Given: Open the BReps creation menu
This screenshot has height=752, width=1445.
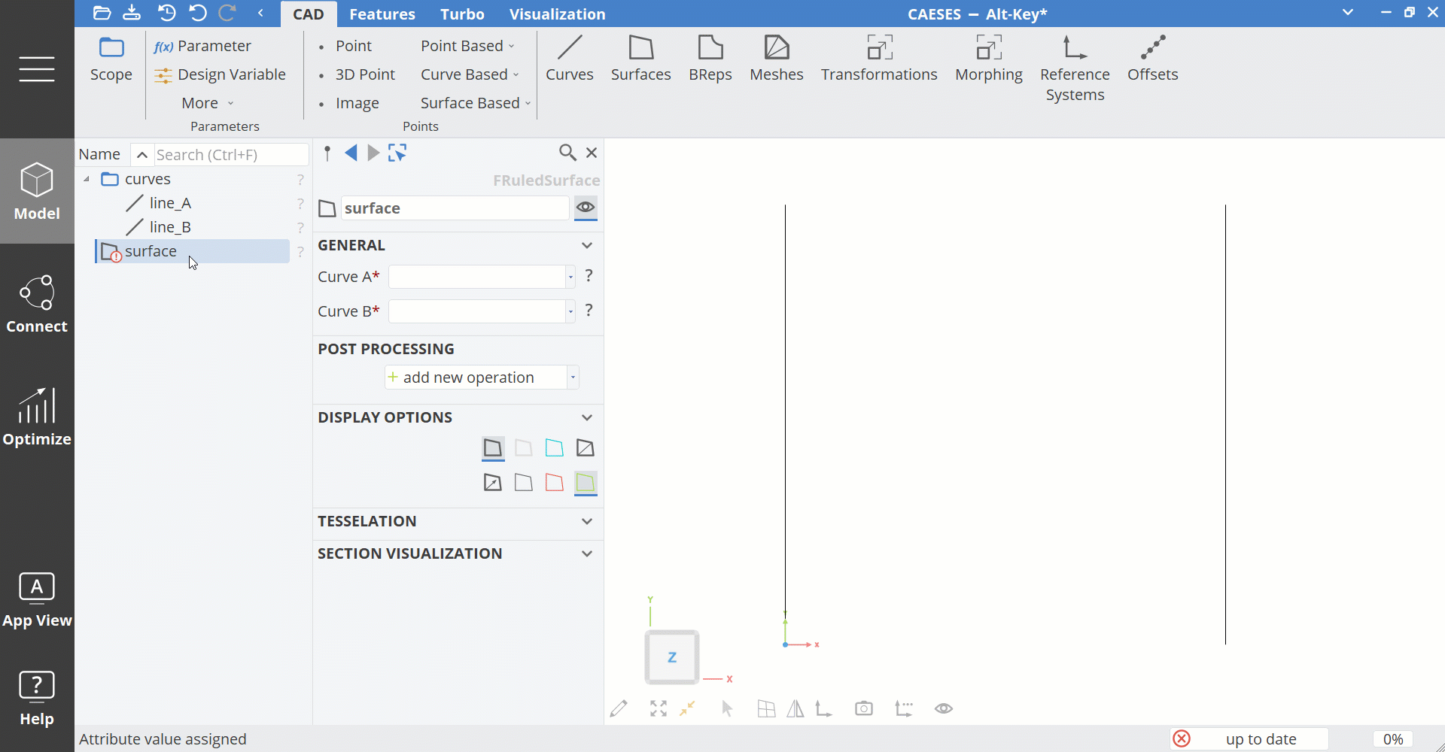Looking at the screenshot, I should [x=710, y=59].
